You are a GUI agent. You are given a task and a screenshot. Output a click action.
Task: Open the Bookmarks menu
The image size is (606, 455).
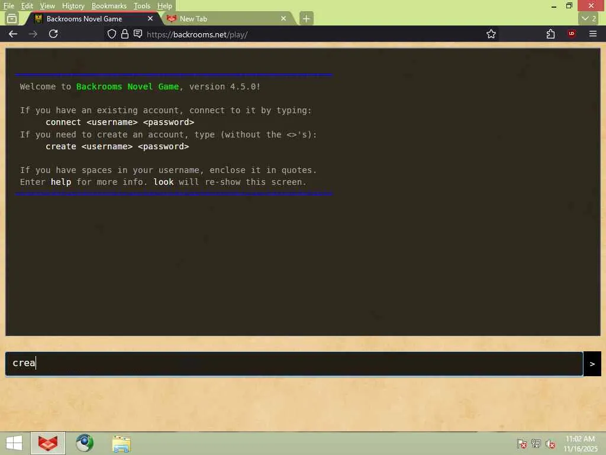tap(109, 6)
